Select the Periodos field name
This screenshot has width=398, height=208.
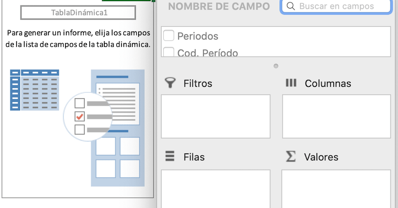[x=198, y=36]
